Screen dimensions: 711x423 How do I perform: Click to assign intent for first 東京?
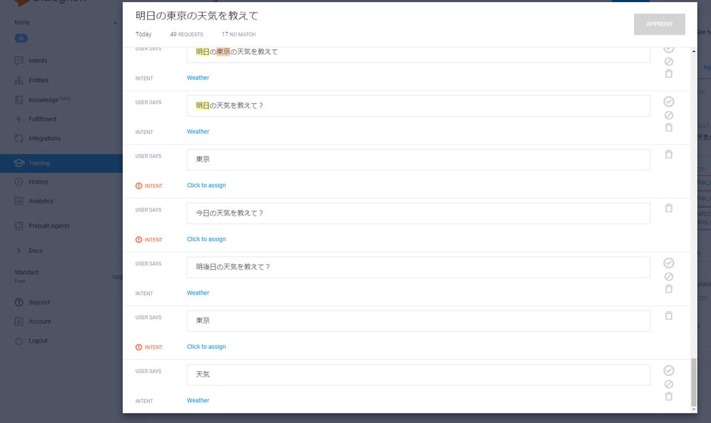coord(206,185)
